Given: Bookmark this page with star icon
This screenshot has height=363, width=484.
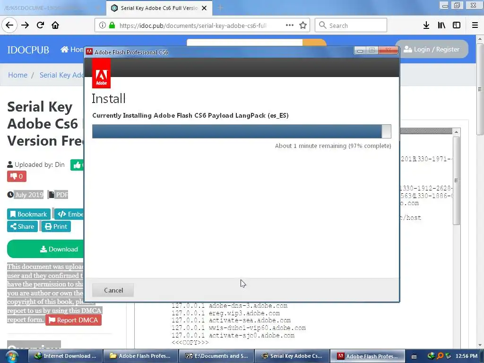Looking at the screenshot, I should pos(303,26).
